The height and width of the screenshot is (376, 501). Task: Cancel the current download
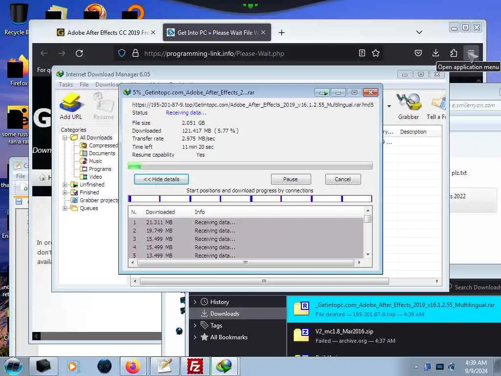tap(342, 179)
